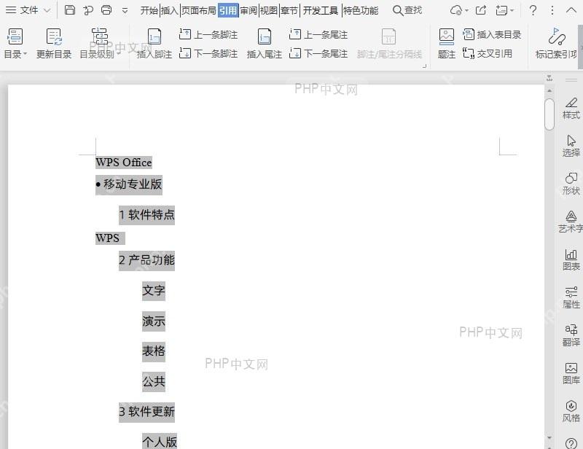583x449 pixels.
Task: Open the 文件 menu
Action: pyautogui.click(x=22, y=10)
